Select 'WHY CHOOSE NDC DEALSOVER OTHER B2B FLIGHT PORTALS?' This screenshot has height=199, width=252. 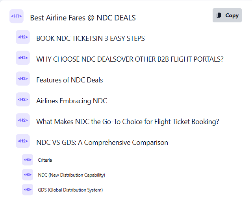[130, 59]
